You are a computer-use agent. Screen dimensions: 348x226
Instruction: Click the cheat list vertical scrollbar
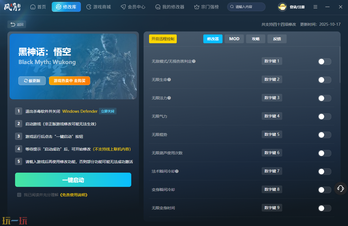(340, 65)
